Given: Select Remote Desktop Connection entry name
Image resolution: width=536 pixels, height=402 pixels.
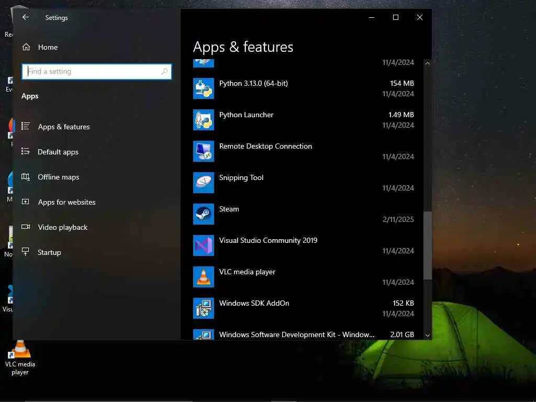Looking at the screenshot, I should tap(265, 147).
